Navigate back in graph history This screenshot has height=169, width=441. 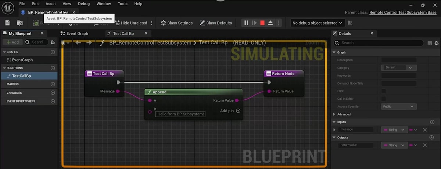pos(78,43)
